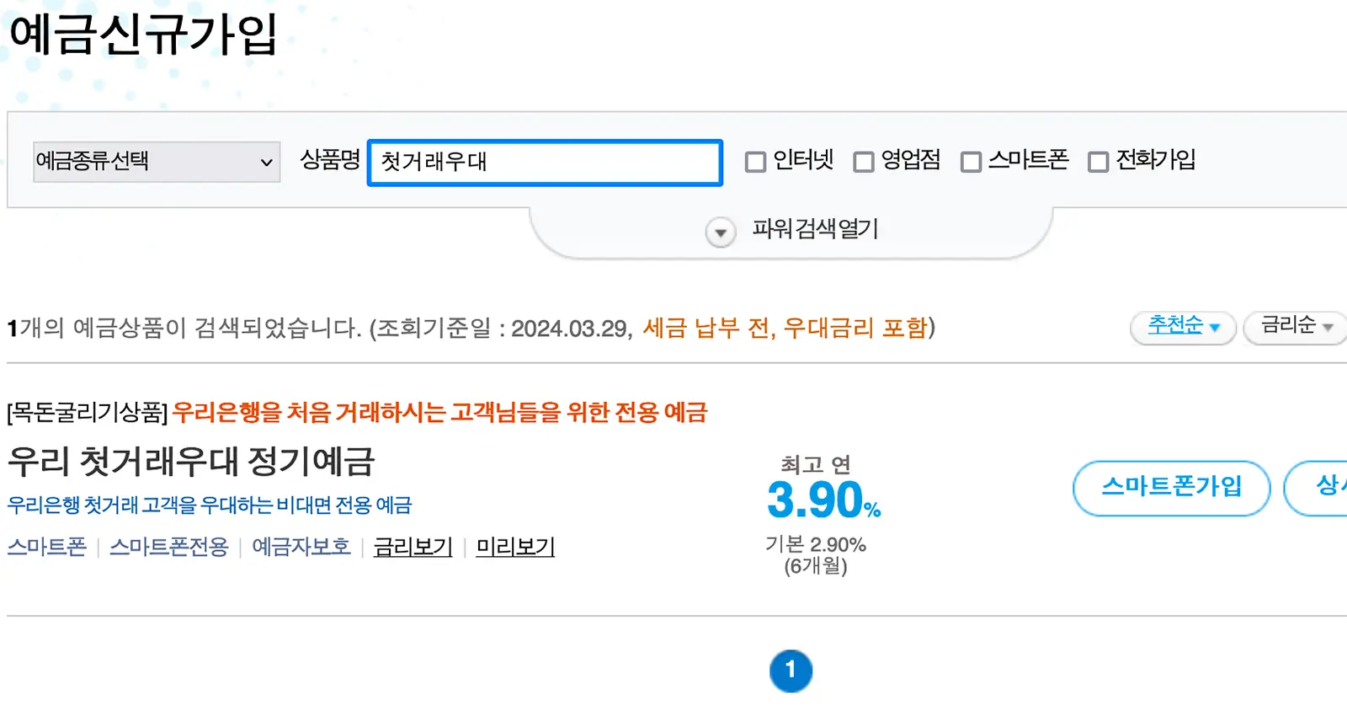Select page 1 in pagination

[x=791, y=671]
